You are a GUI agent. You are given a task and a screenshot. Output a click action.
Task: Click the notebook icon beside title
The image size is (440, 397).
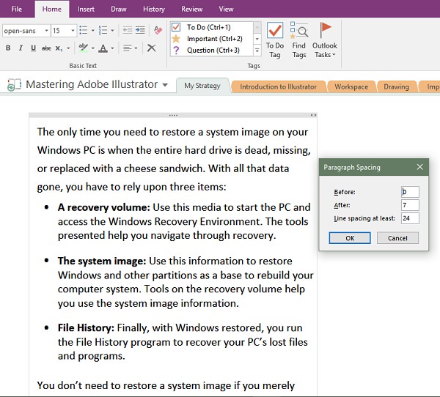pos(14,84)
